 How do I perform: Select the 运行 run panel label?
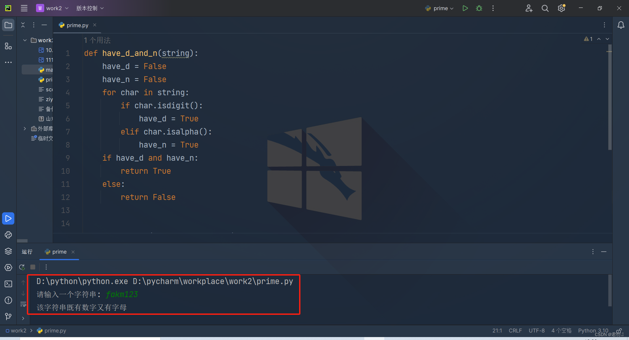27,252
